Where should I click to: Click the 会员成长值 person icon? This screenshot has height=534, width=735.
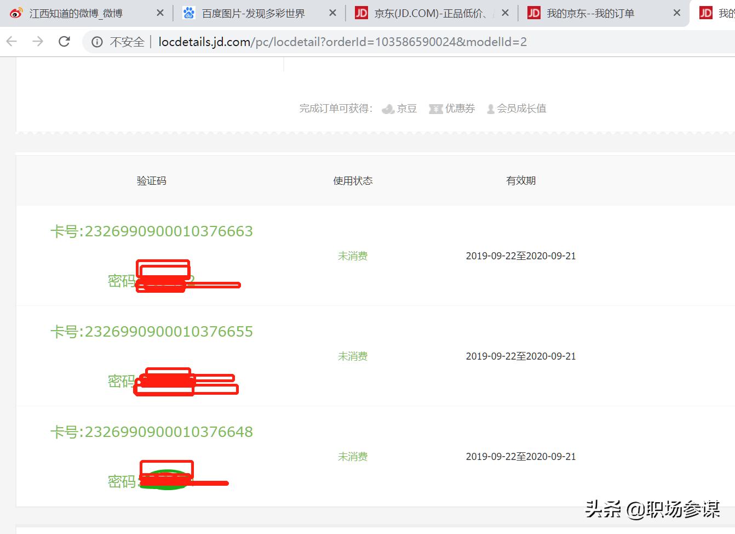pos(490,109)
